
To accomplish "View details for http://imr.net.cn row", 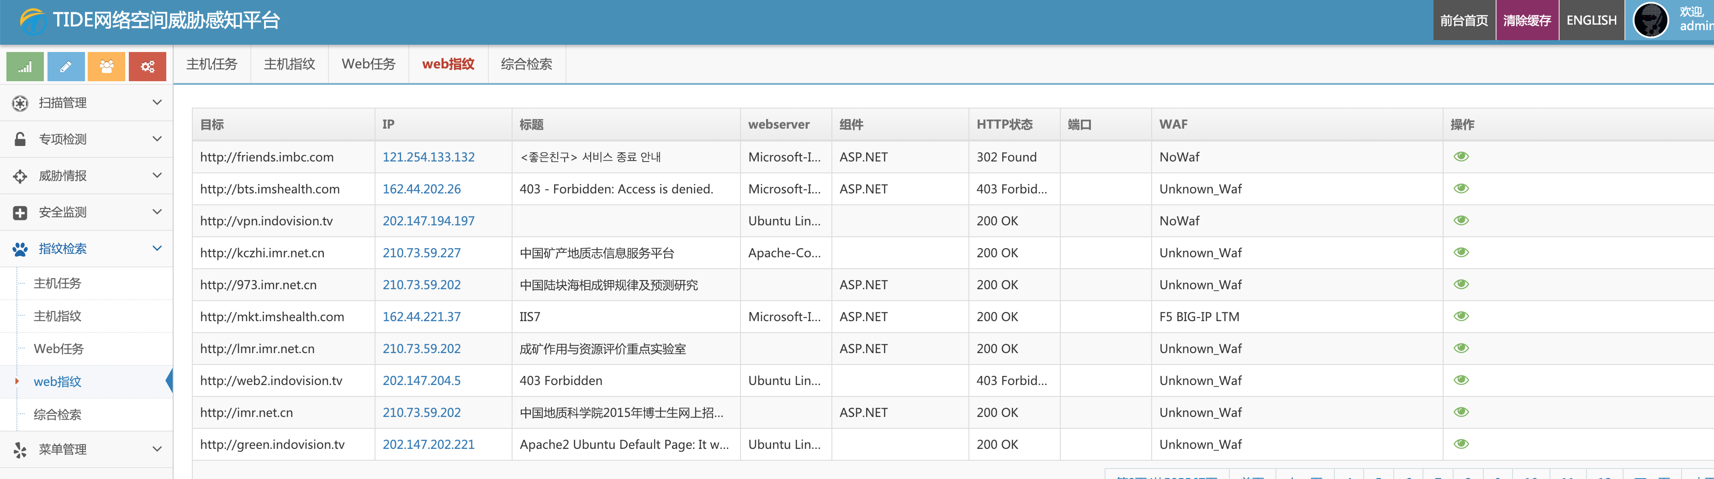I will point(1461,412).
